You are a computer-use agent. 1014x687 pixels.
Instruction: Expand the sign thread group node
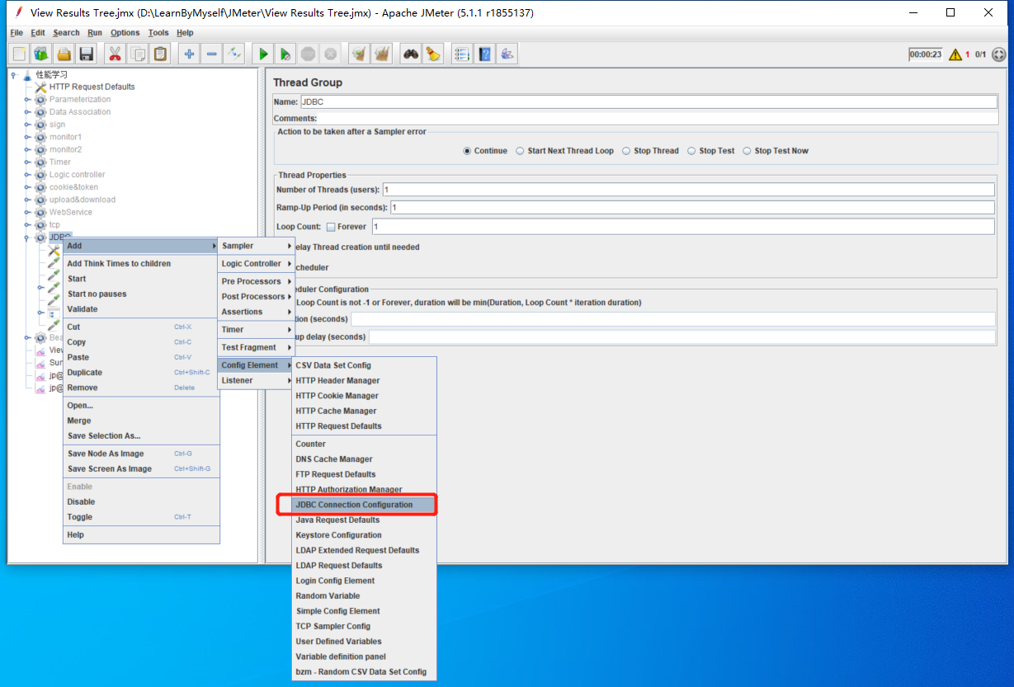[x=27, y=125]
